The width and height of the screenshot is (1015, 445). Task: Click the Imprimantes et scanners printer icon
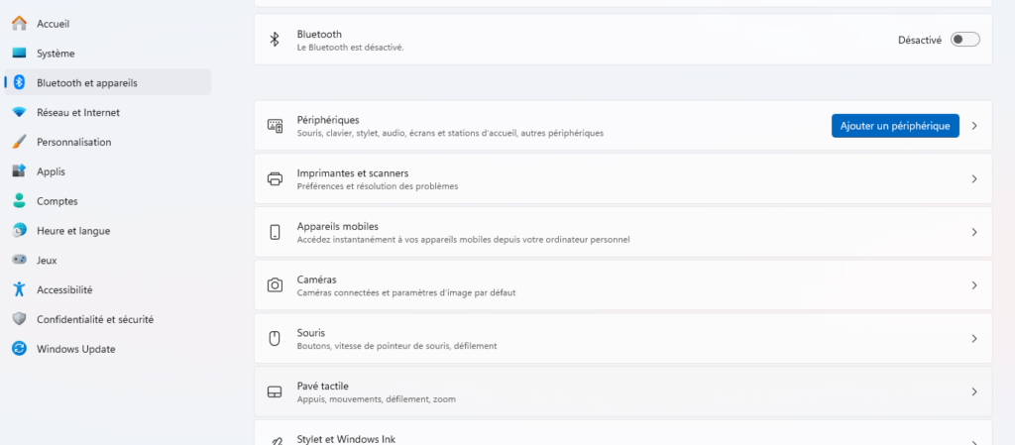click(276, 179)
